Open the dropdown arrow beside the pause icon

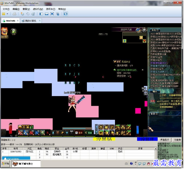pyautogui.click(x=7, y=14)
